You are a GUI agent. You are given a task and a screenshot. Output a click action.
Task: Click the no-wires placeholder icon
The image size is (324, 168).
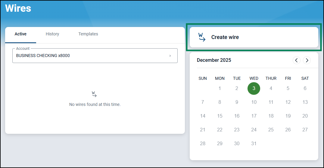coord(95,94)
